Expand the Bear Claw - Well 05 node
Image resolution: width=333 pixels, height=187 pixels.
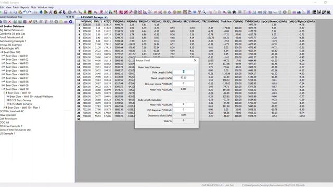click(x=2, y=71)
